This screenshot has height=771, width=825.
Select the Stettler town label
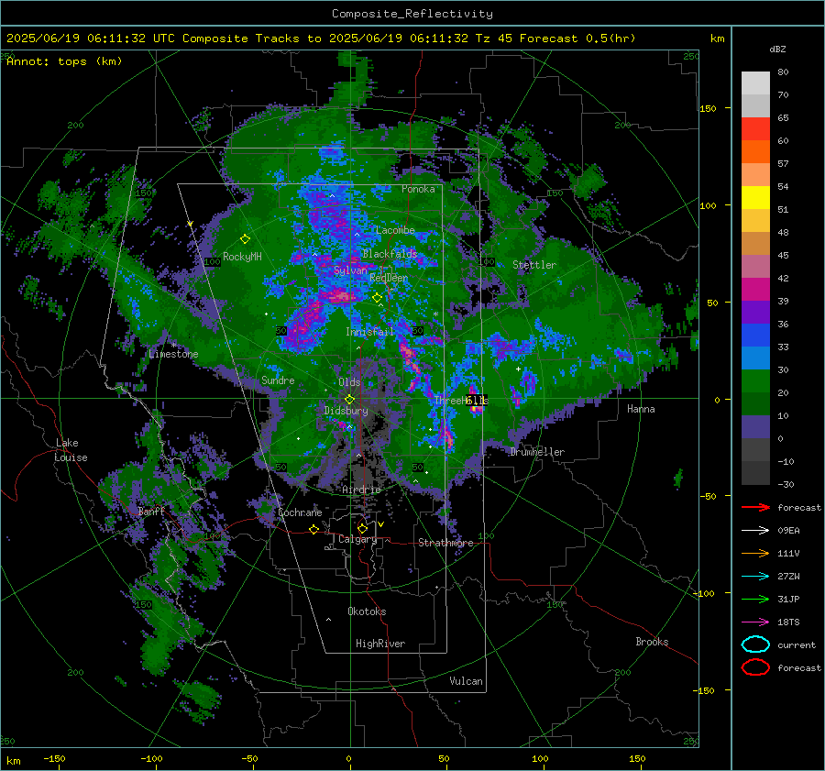534,265
